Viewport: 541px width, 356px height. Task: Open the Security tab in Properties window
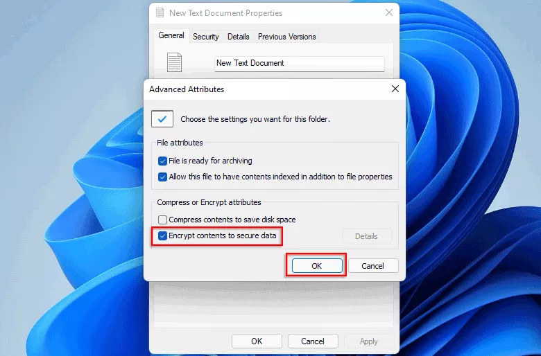(205, 37)
